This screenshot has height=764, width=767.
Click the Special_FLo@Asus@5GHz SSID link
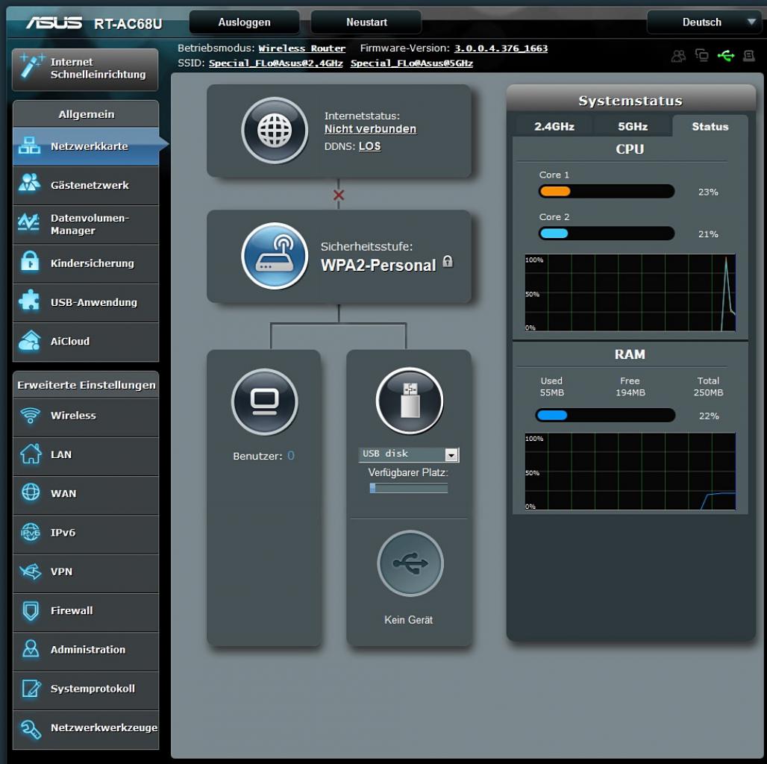412,63
